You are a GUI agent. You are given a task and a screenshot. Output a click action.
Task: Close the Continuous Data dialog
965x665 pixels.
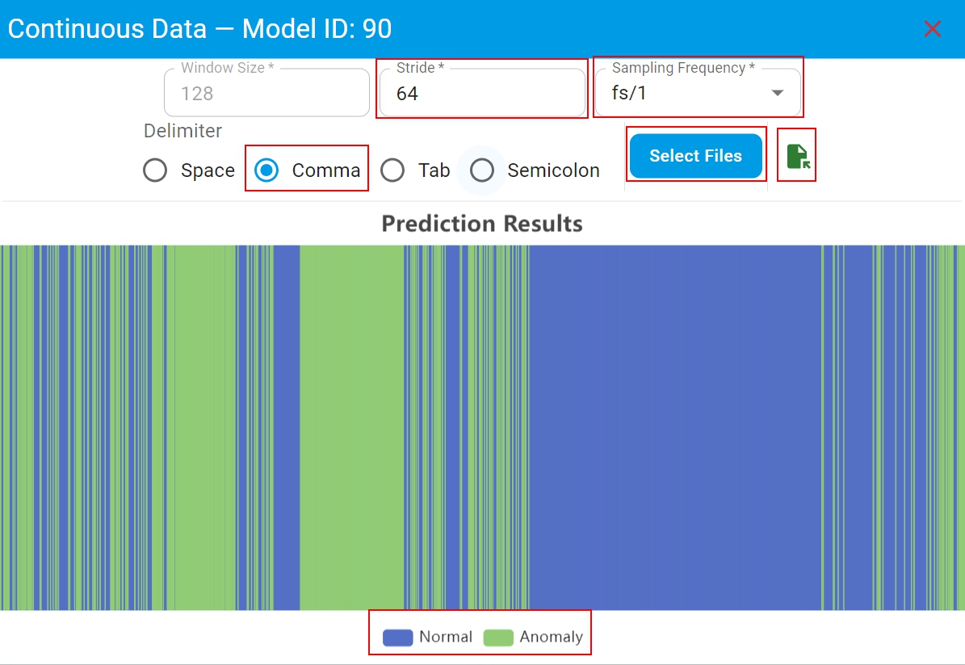click(933, 29)
